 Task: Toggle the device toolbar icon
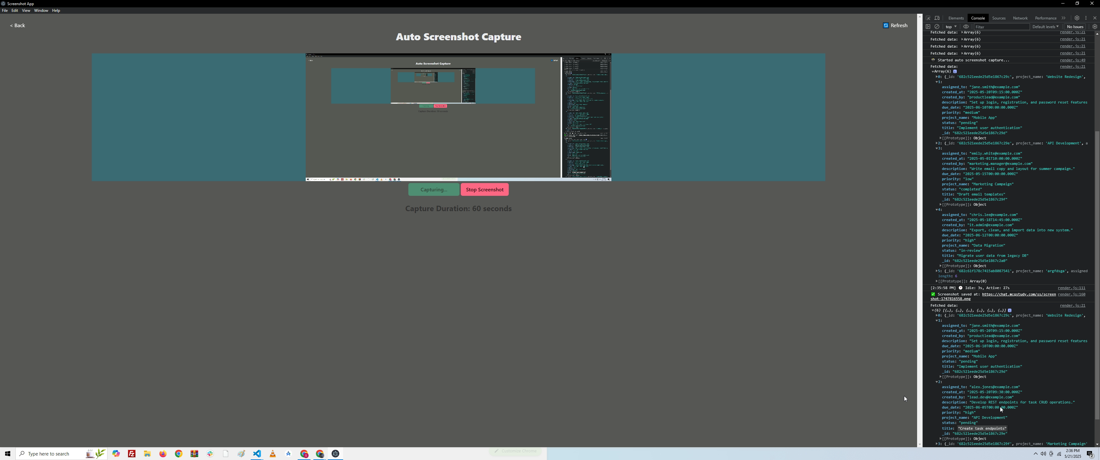[x=937, y=18]
